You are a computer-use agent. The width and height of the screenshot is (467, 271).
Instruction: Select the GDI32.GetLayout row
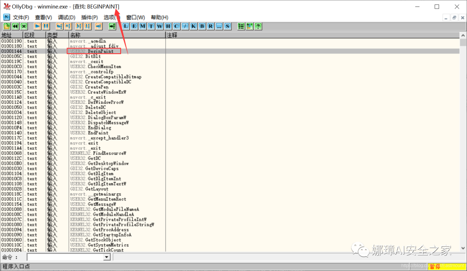coord(230,189)
